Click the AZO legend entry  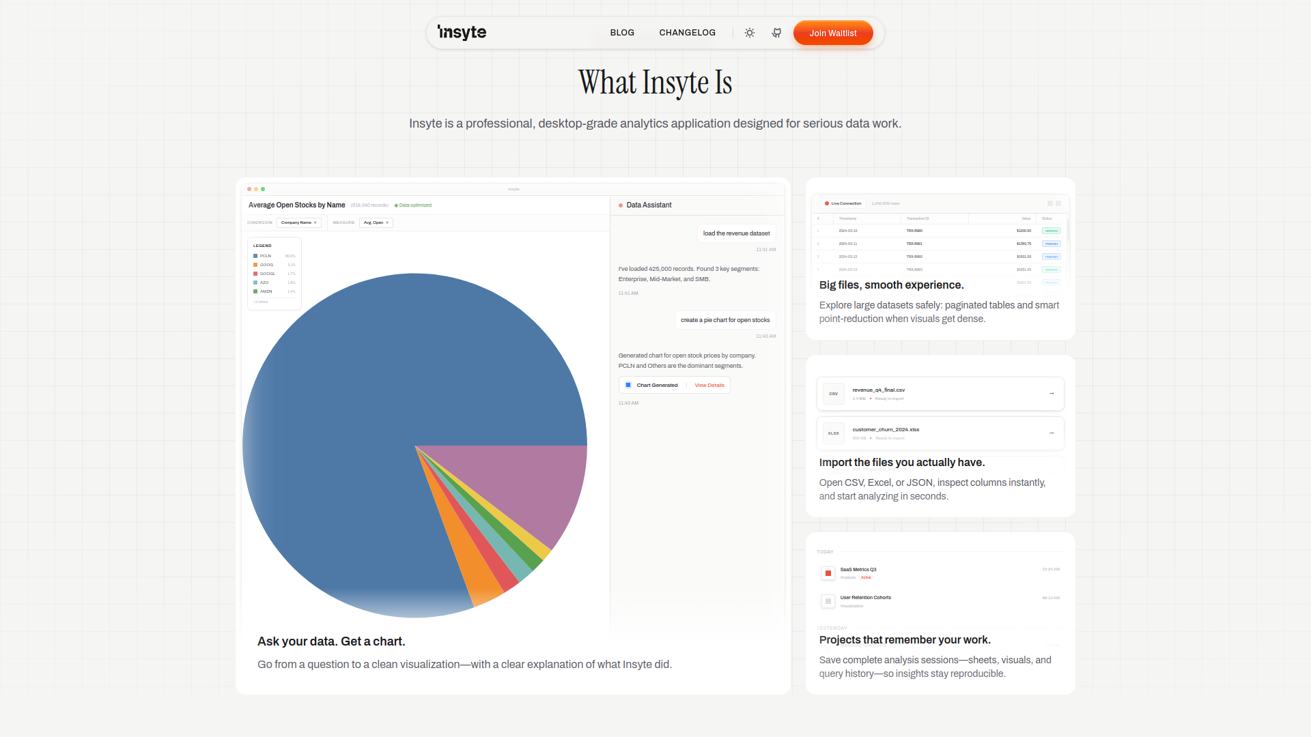(274, 283)
